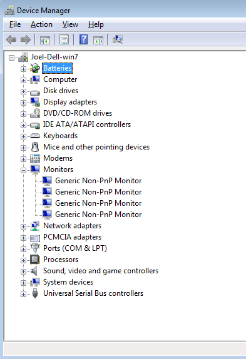Expand the Network adapters node
The image size is (246, 359).
pyautogui.click(x=23, y=226)
